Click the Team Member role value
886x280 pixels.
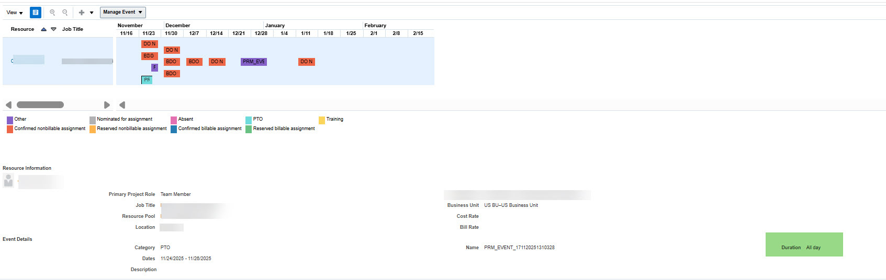click(x=175, y=194)
